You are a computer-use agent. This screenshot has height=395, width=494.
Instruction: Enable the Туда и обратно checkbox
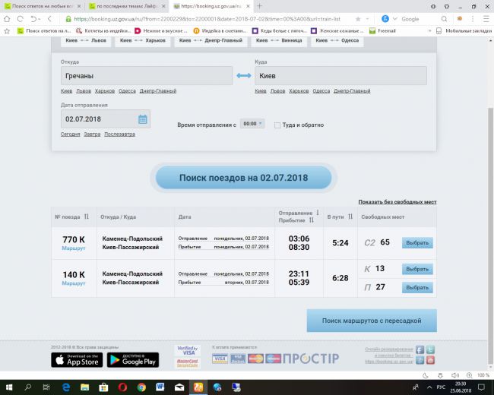(277, 125)
